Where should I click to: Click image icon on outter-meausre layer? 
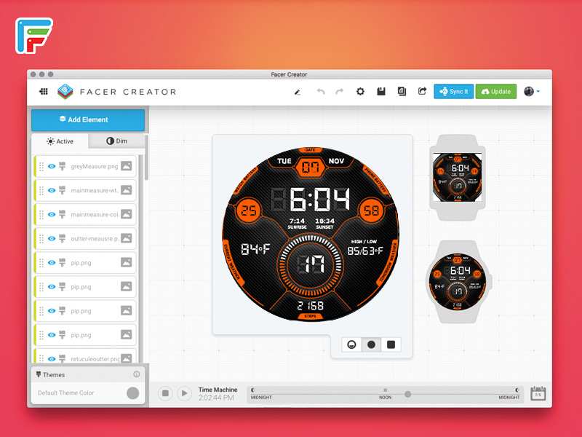pos(126,239)
